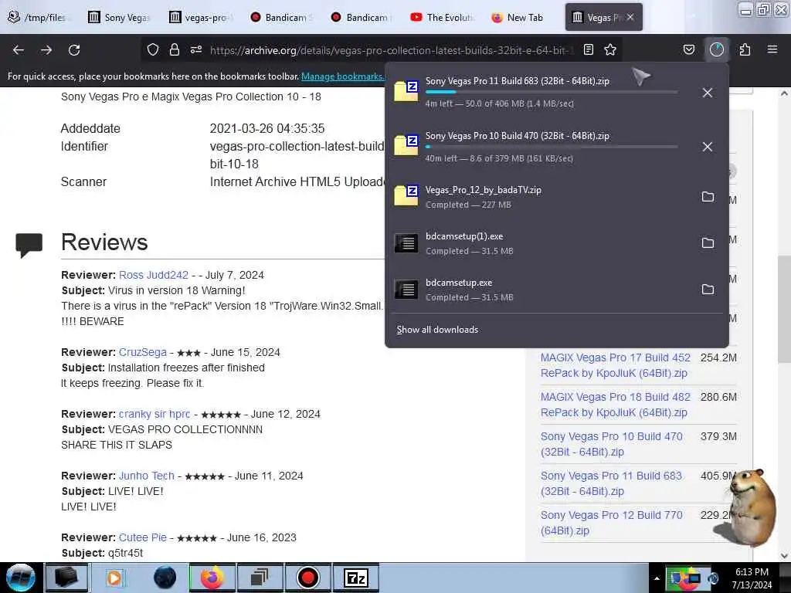Switch to the vegas-pro tab
Viewport: 791px width, 593px height.
pos(200,17)
